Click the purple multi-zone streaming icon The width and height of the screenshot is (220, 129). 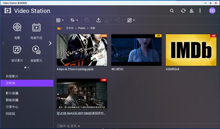pyautogui.click(x=212, y=11)
